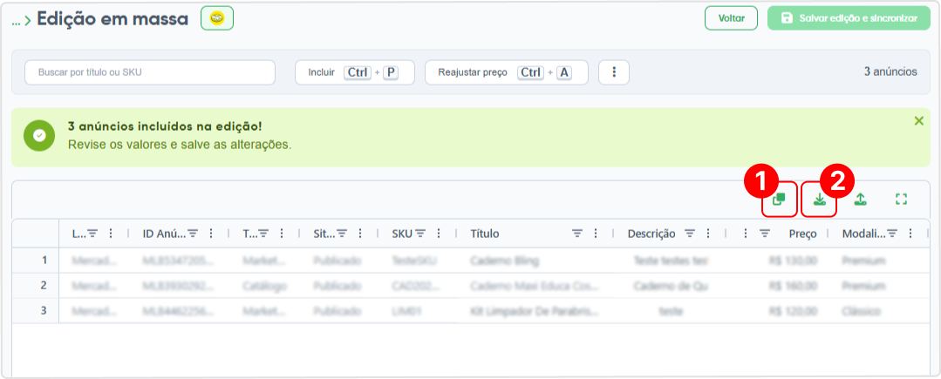Click the Mercado Livre logo badge
This screenshot has width=941, height=379.
tap(216, 18)
